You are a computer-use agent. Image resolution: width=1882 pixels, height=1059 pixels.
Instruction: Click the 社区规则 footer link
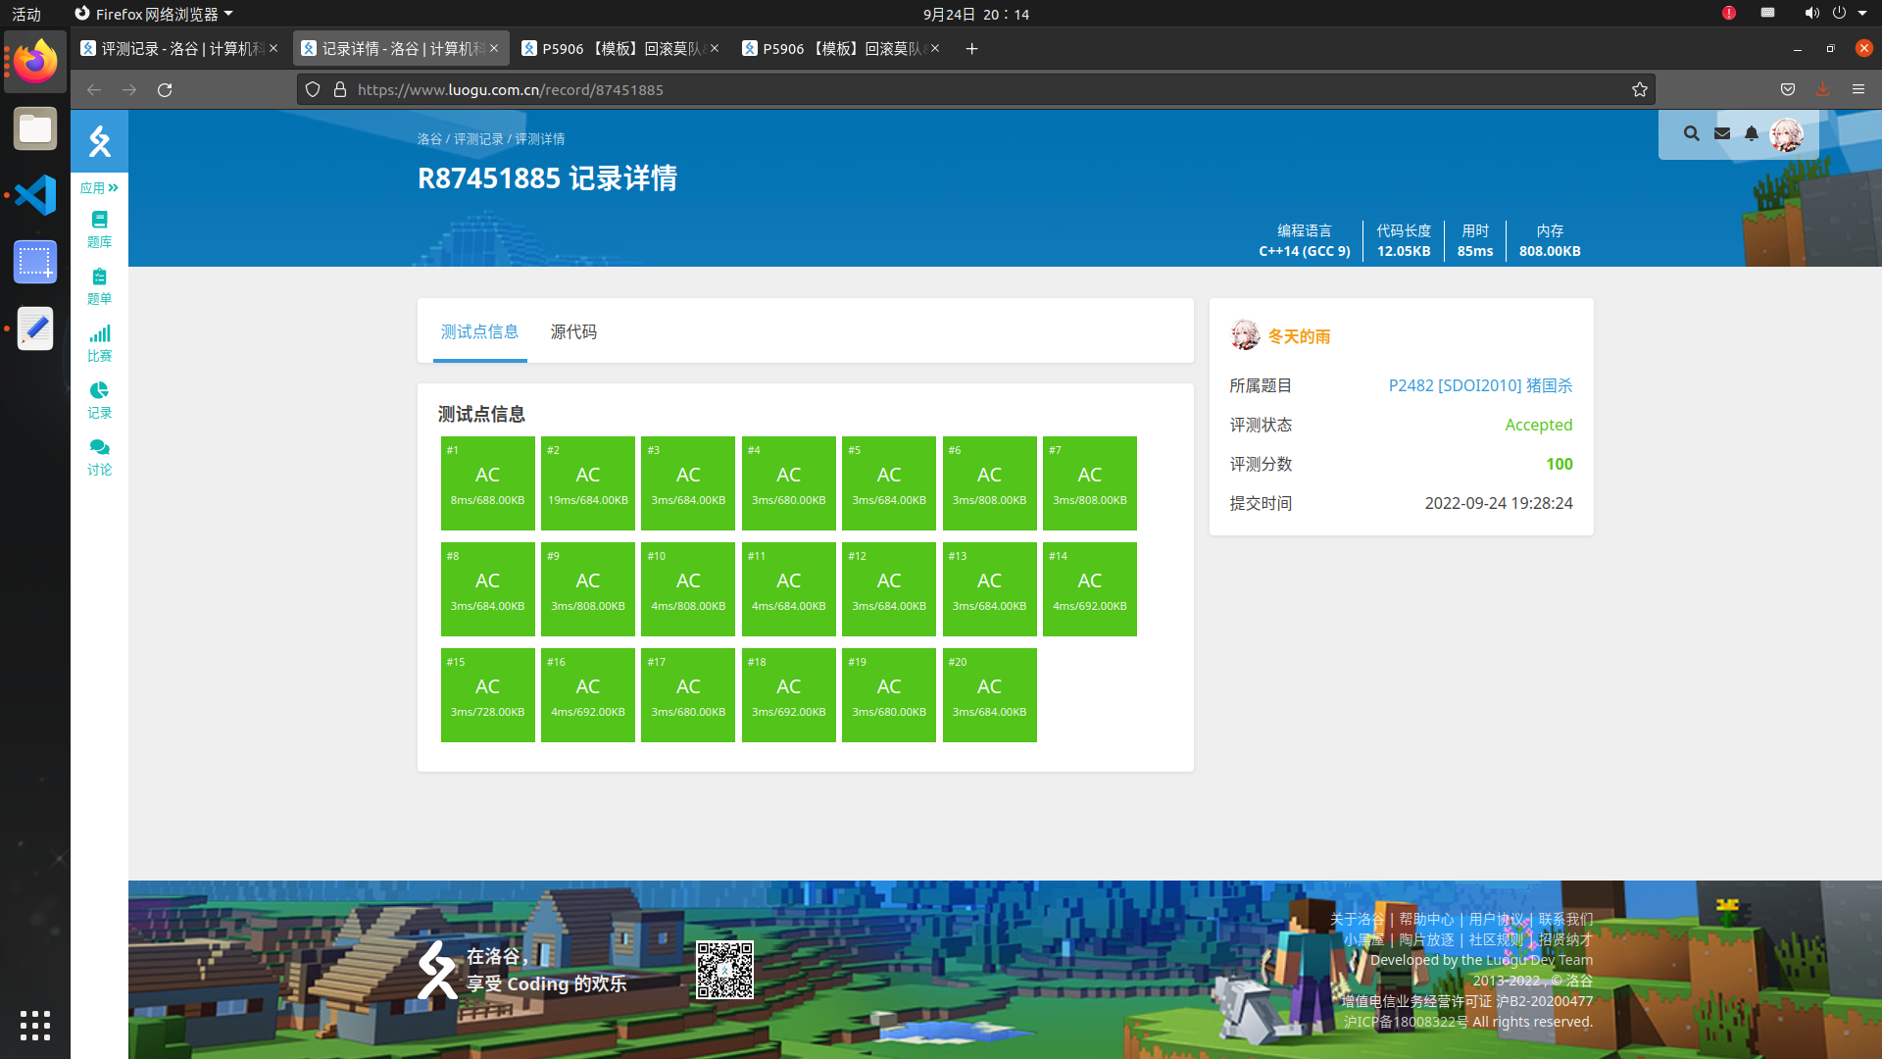pyautogui.click(x=1496, y=939)
